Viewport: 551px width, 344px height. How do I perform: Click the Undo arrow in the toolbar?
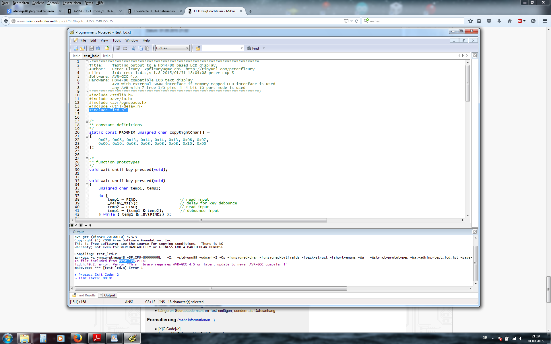click(118, 48)
